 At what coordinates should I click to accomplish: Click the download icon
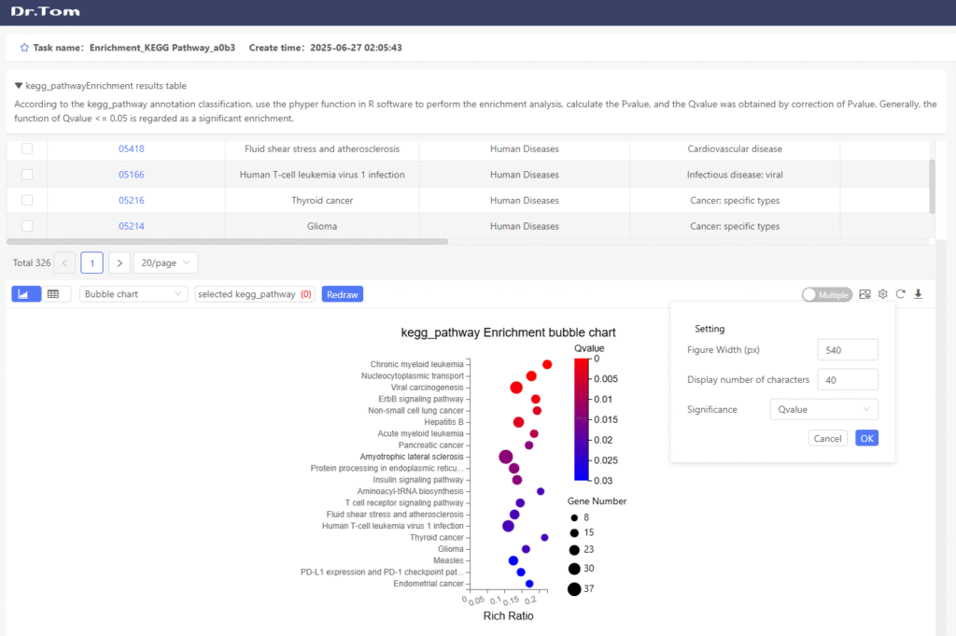point(918,294)
